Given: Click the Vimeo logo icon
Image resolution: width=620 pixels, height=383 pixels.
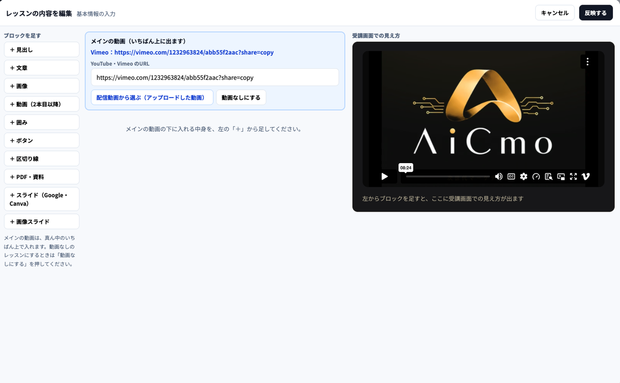Looking at the screenshot, I should (x=586, y=177).
